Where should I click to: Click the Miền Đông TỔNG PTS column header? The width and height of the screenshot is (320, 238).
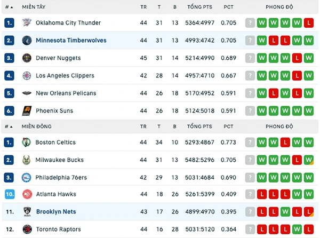199,126
